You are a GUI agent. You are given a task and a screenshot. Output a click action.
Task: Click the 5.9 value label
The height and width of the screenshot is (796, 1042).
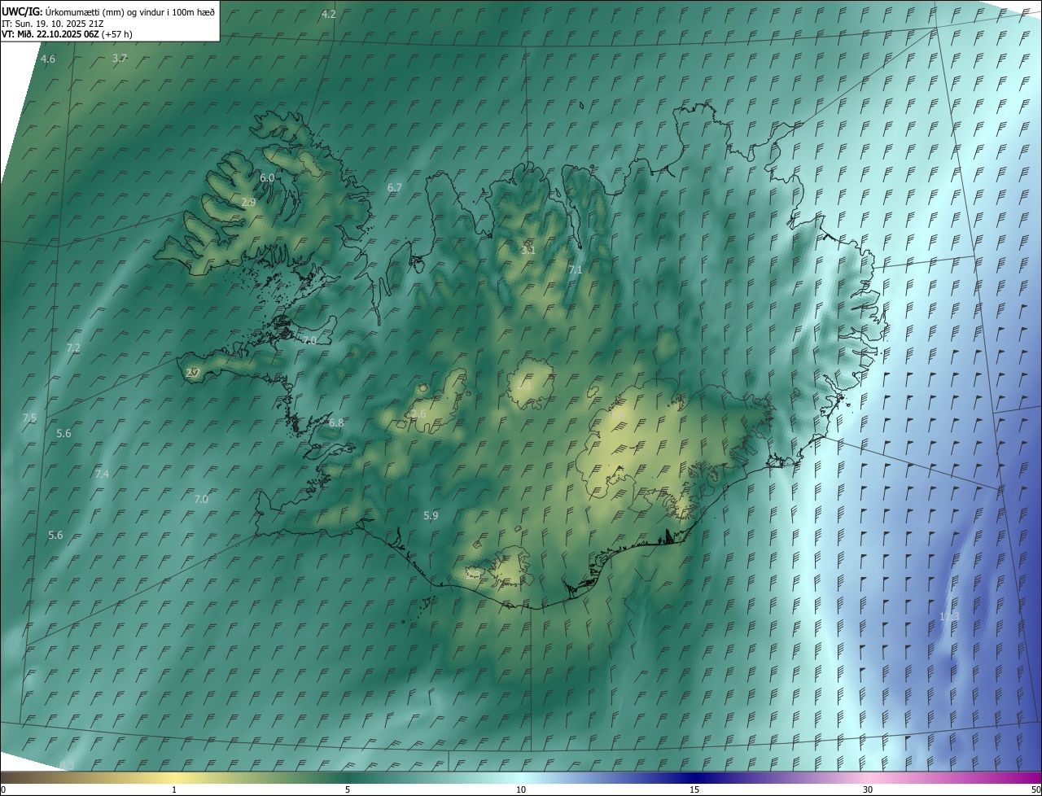431,515
